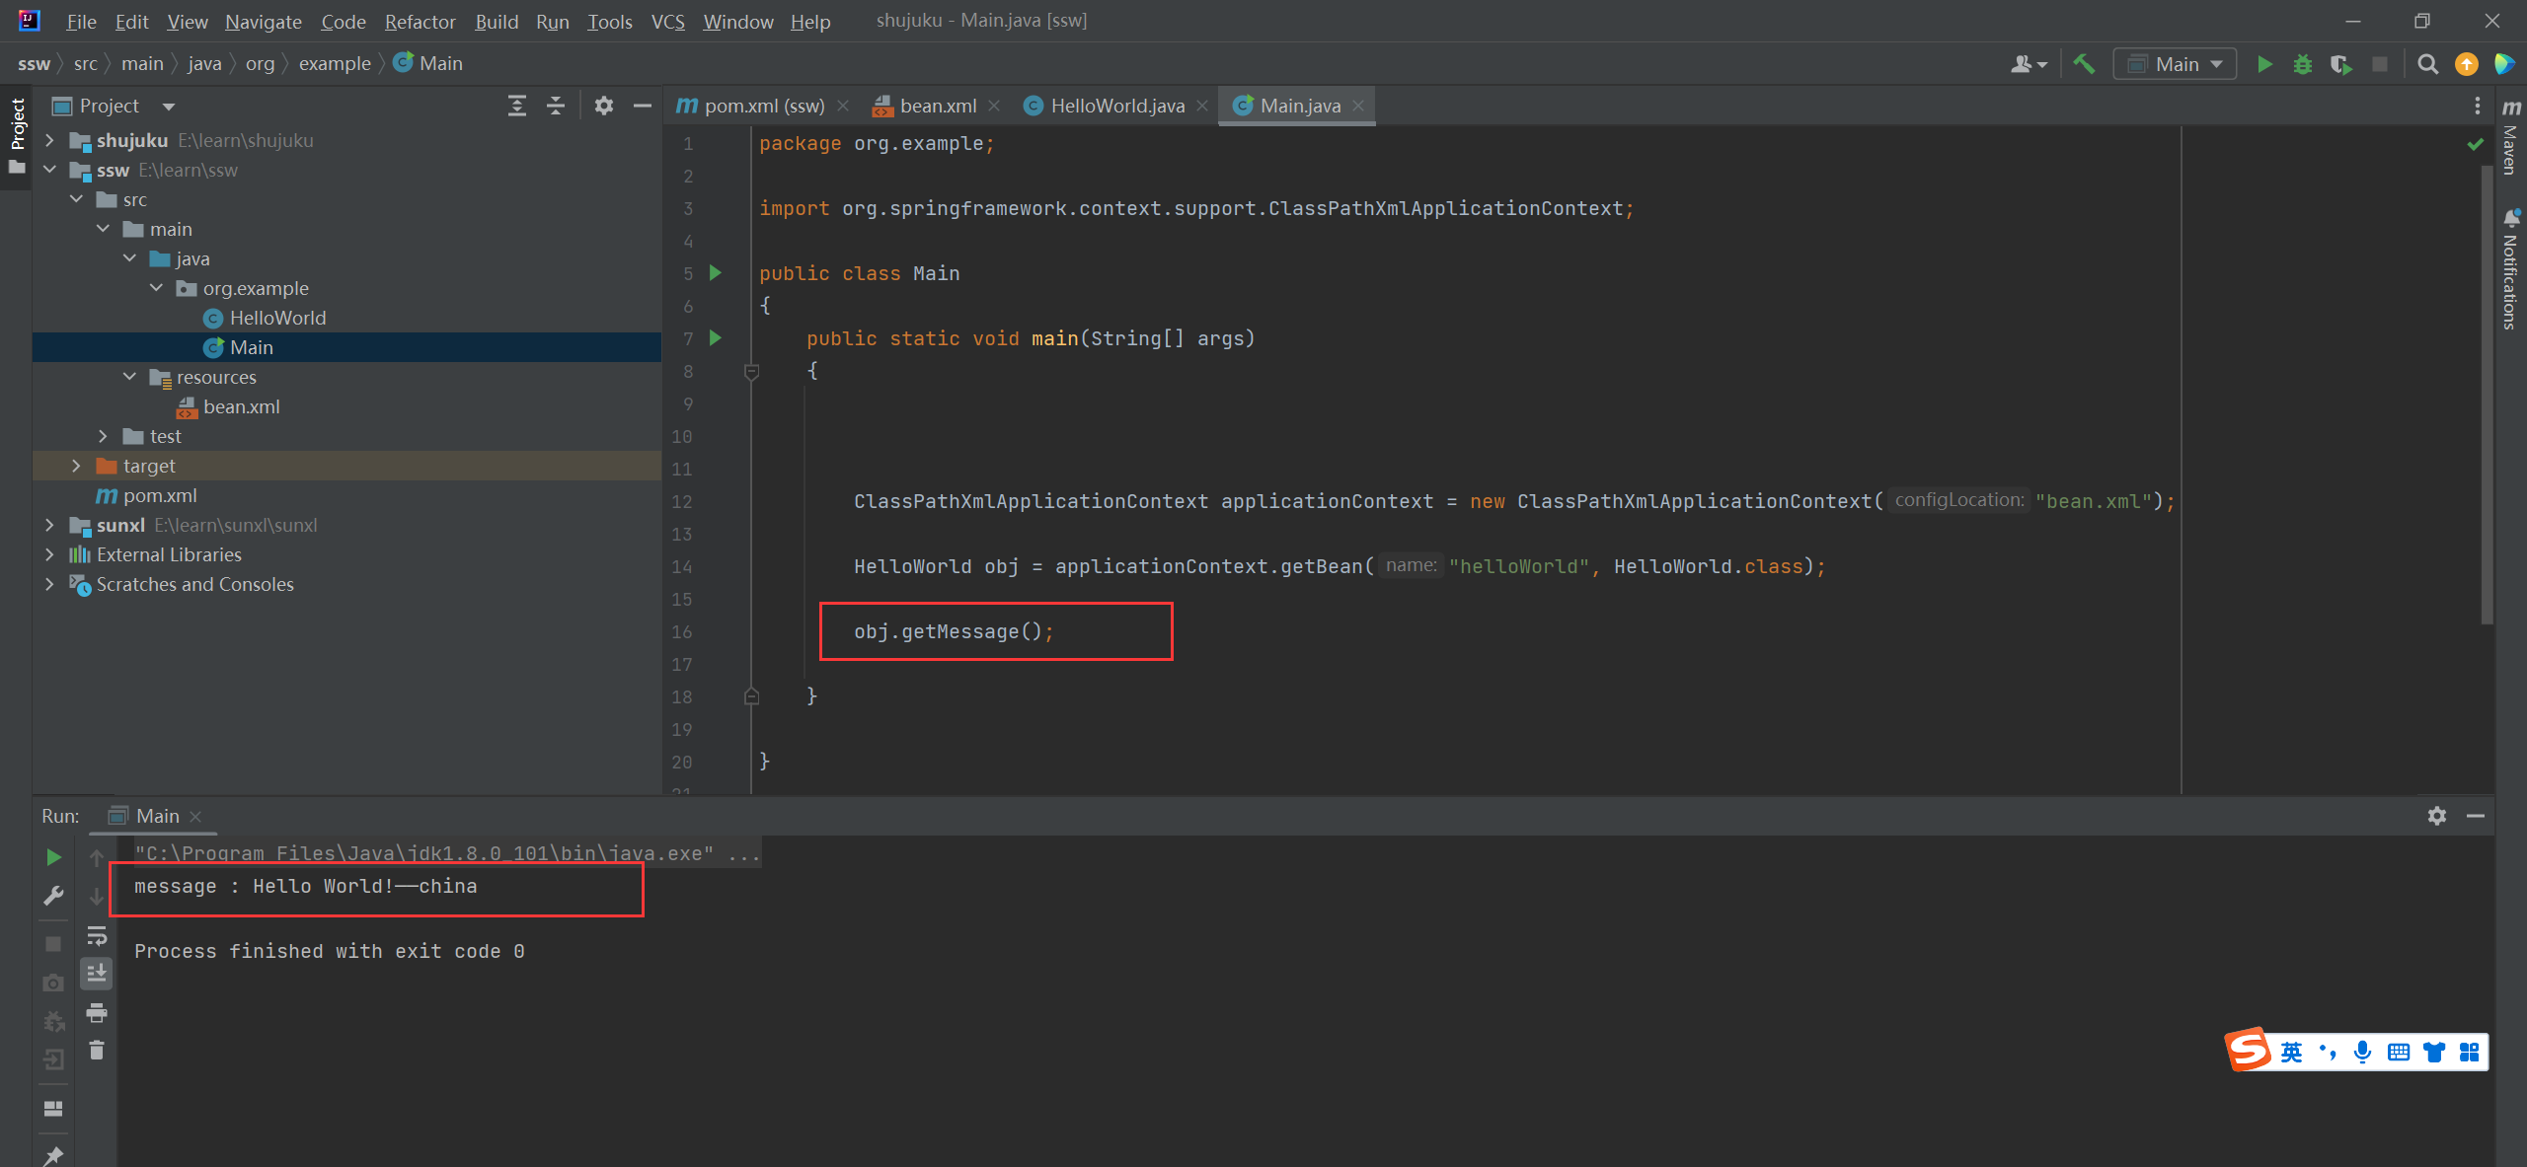Click the editor vertical scrollbar
2527x1167 pixels.
pyautogui.click(x=2487, y=395)
